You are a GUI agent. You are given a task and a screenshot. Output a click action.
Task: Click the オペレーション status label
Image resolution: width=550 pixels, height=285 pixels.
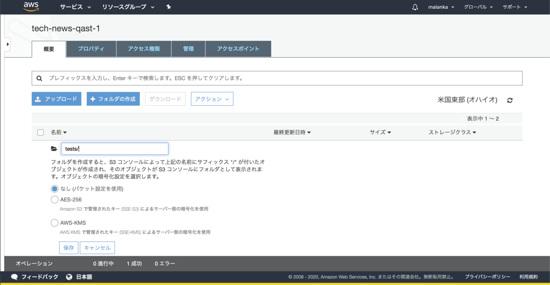(x=34, y=263)
